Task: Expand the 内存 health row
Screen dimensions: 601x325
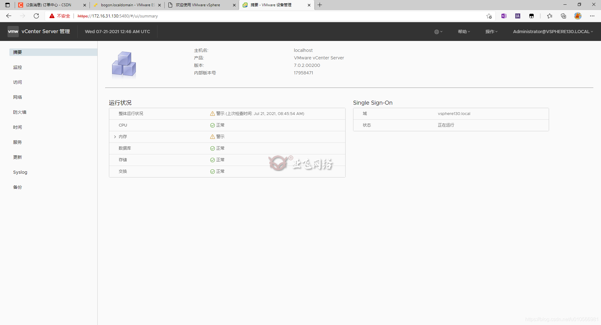Action: 115,137
